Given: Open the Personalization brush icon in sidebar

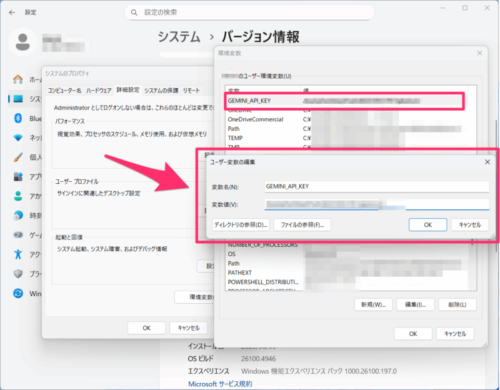Looking at the screenshot, I should click(18, 157).
